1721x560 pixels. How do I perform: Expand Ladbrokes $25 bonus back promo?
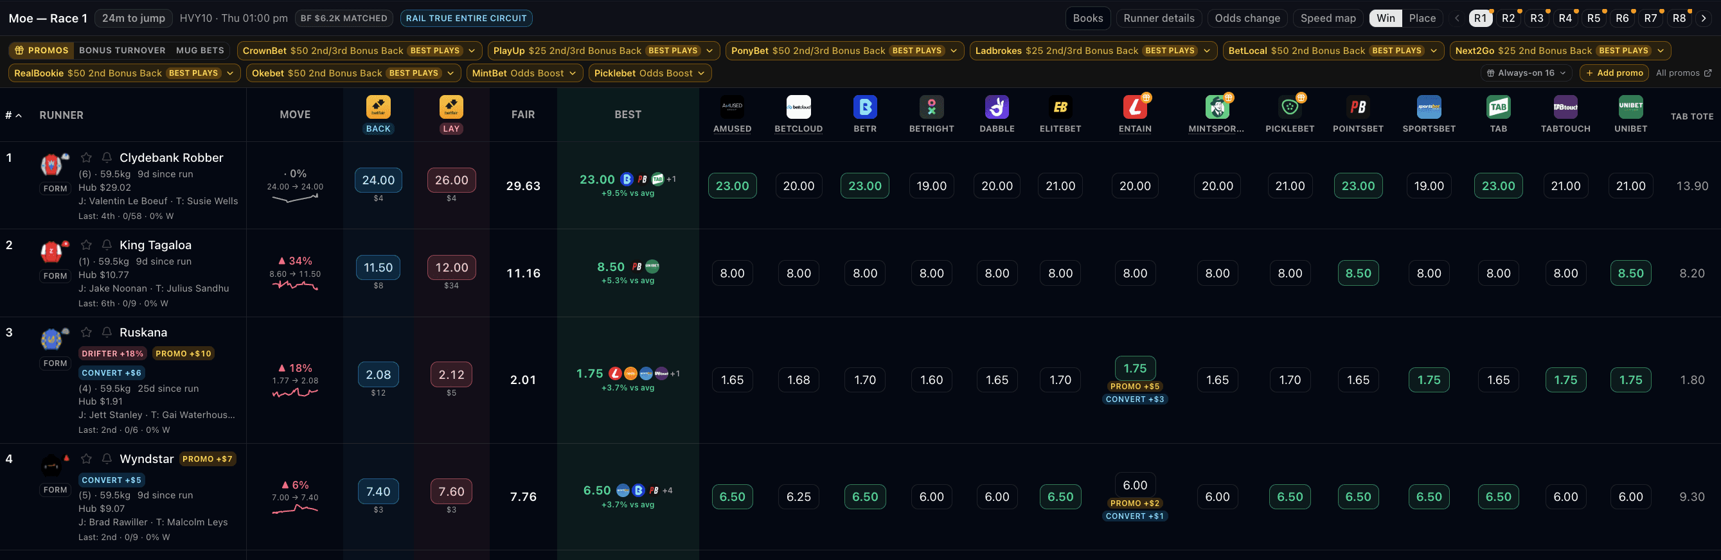click(x=1093, y=51)
